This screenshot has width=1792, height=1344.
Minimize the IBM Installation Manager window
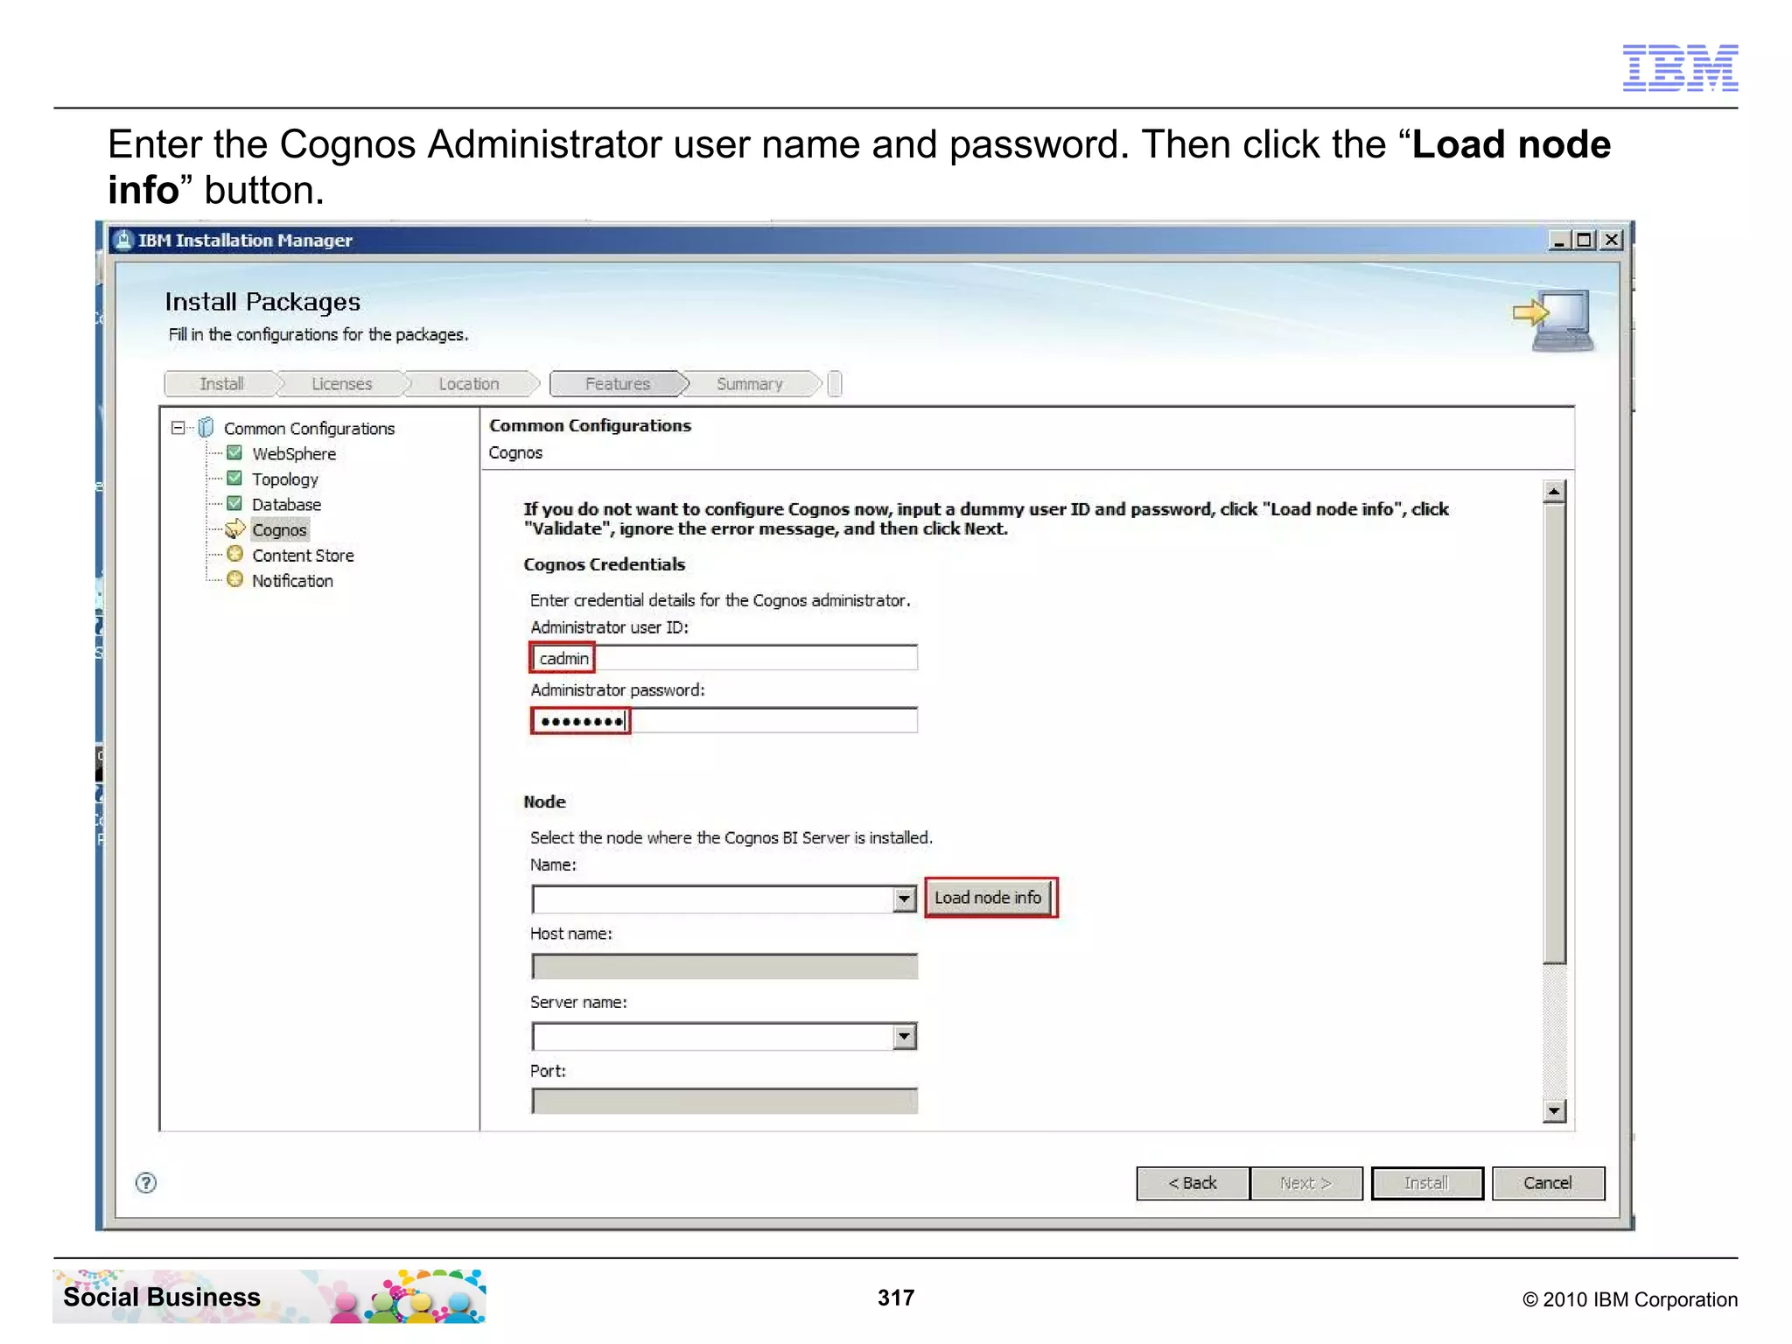(1558, 240)
